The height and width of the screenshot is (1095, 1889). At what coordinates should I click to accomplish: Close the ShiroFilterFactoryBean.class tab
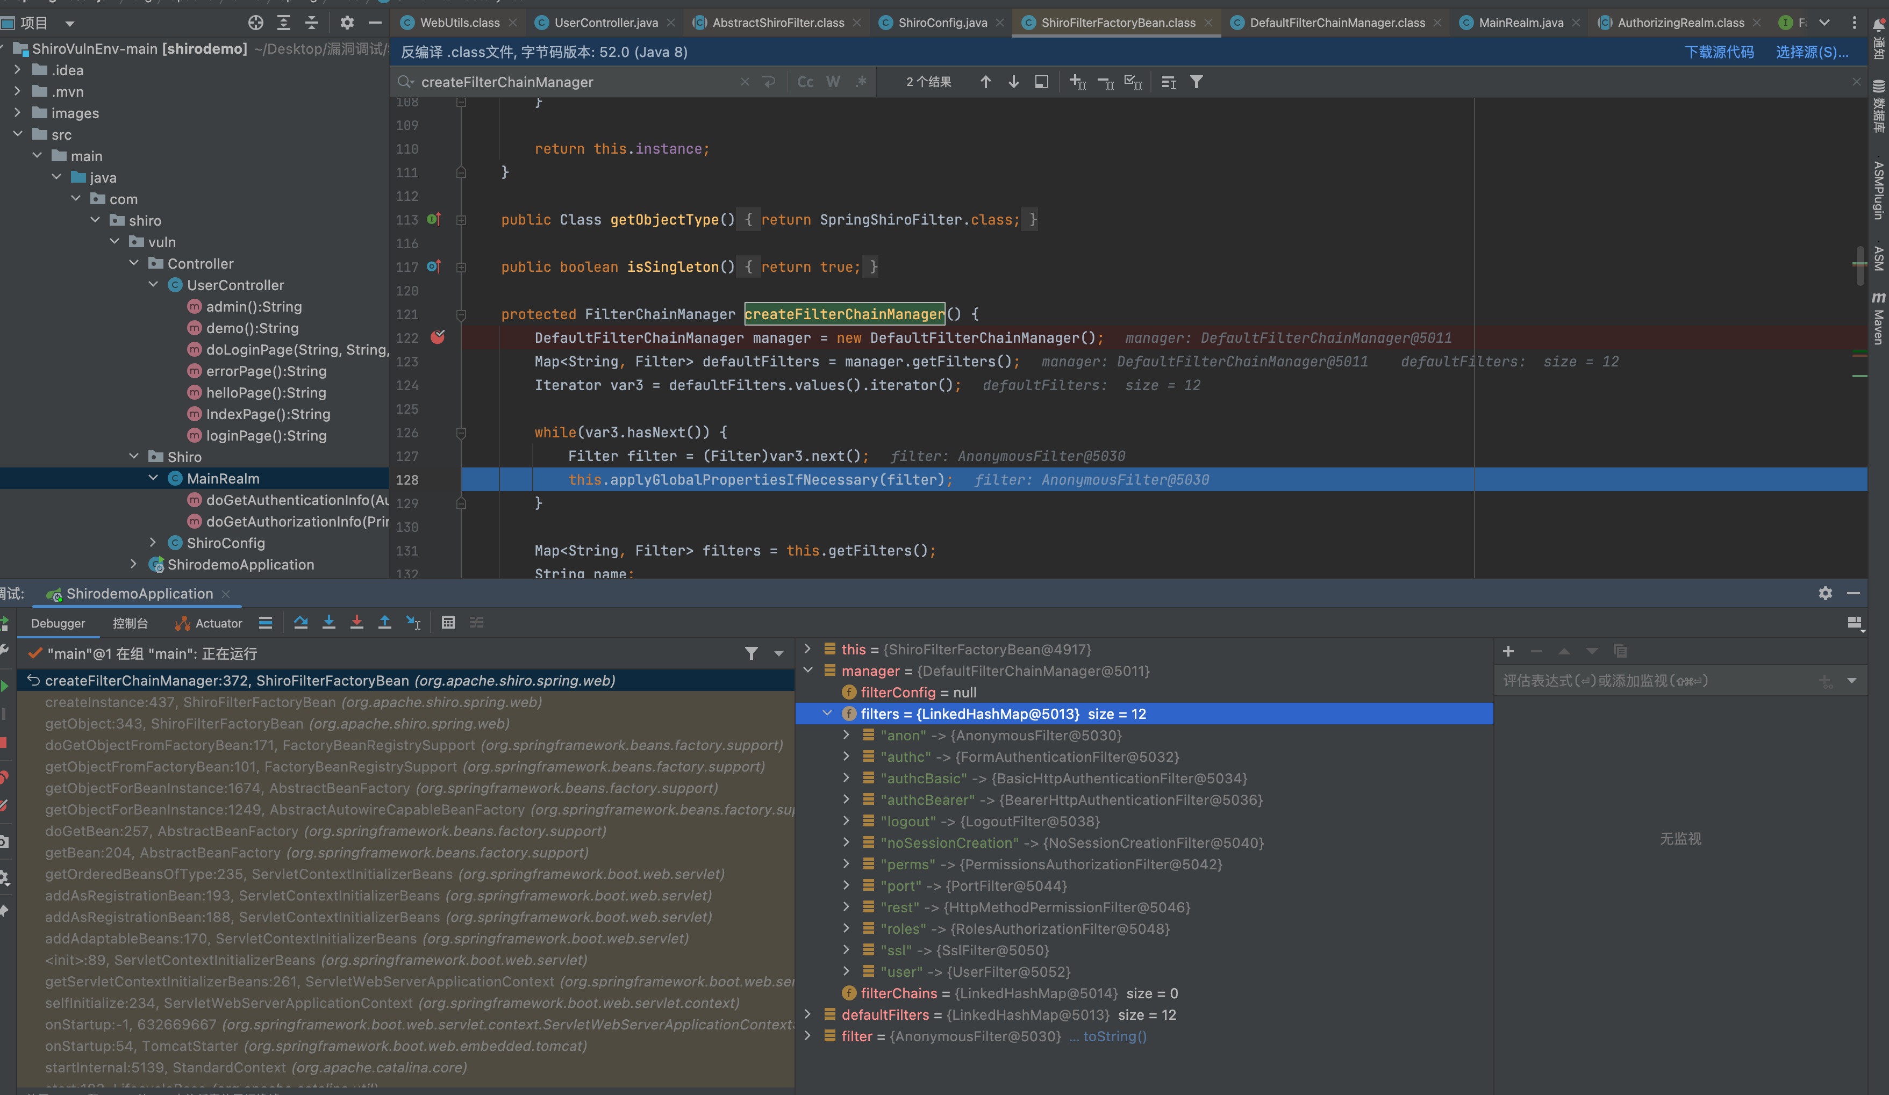(x=1208, y=23)
